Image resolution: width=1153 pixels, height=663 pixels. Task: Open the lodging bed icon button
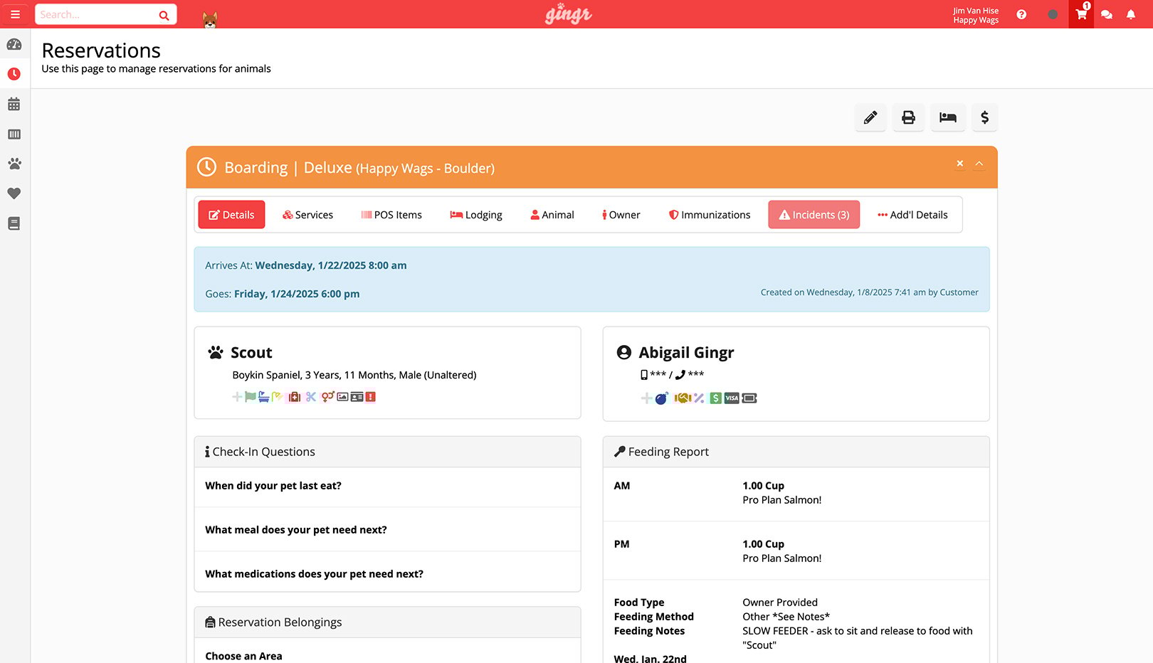click(x=947, y=117)
